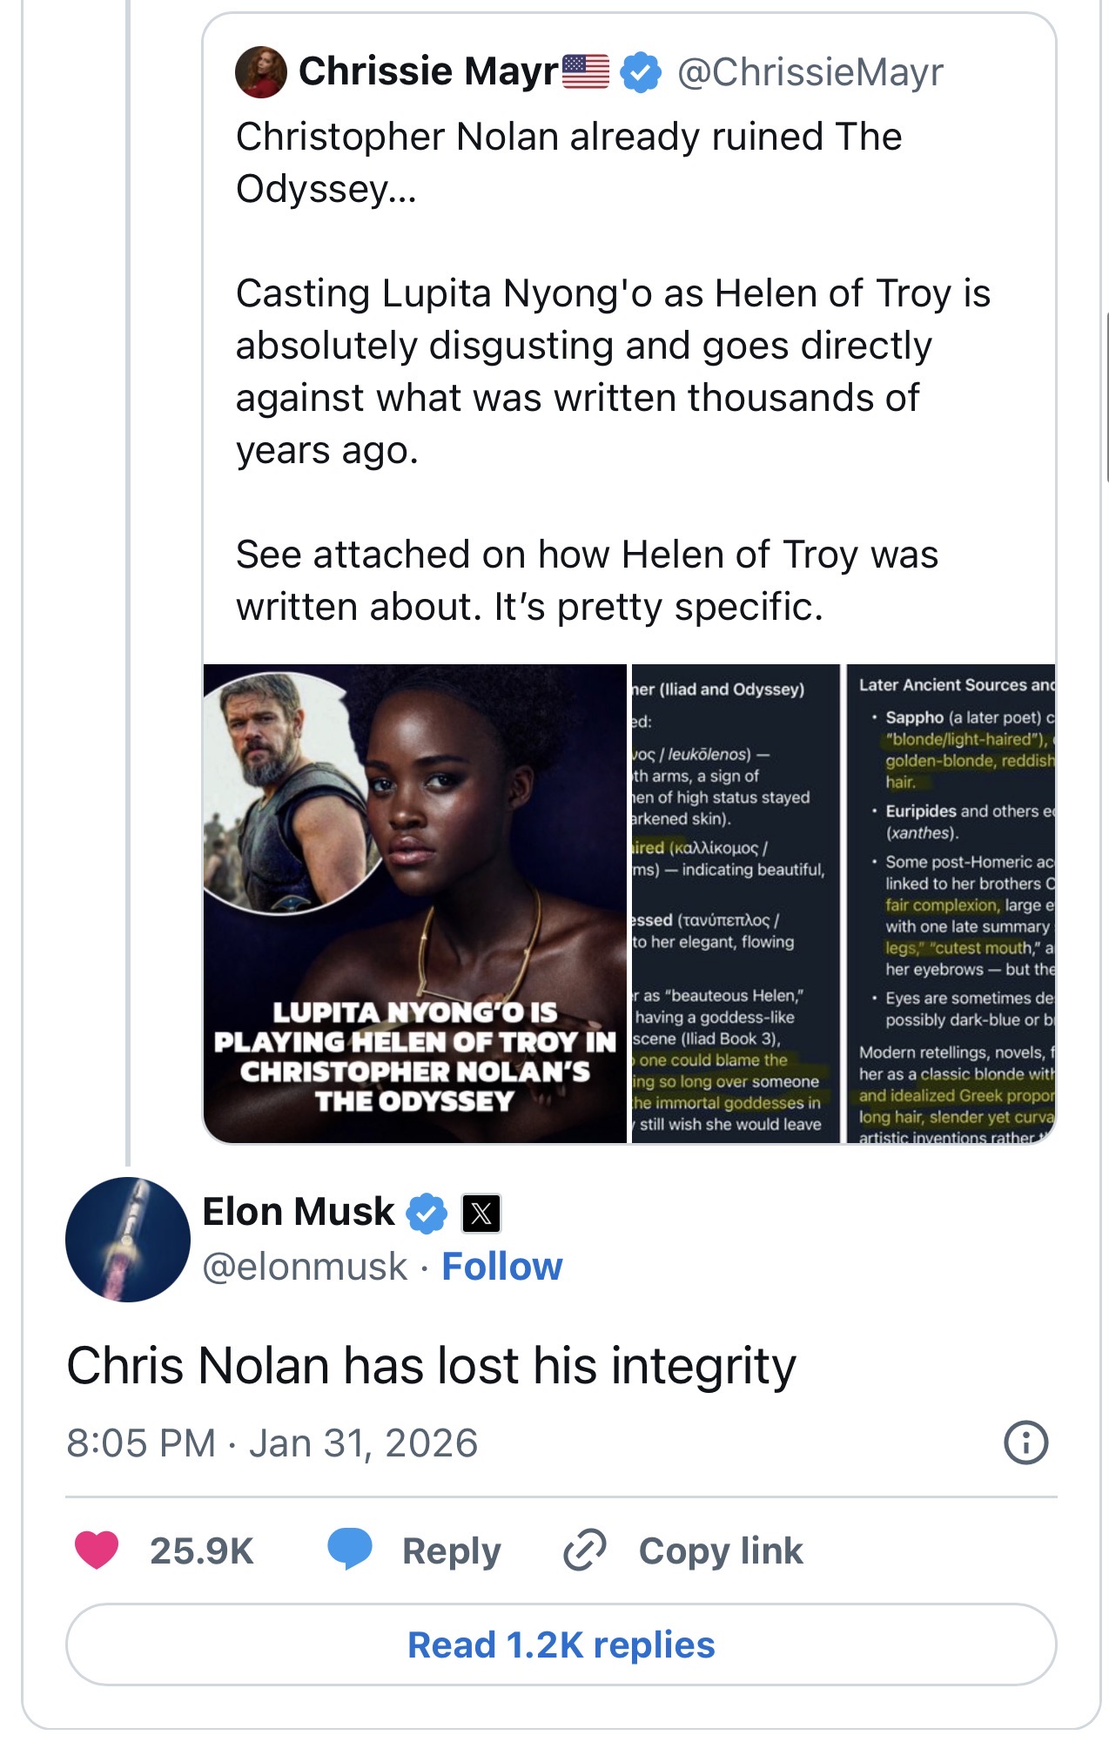Open the Later Ancient Sources screenshot
This screenshot has height=1742, width=1109.
tap(951, 903)
